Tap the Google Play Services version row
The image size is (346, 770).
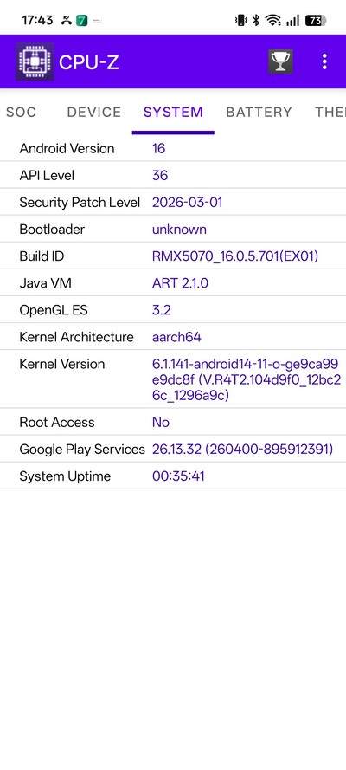click(x=173, y=449)
